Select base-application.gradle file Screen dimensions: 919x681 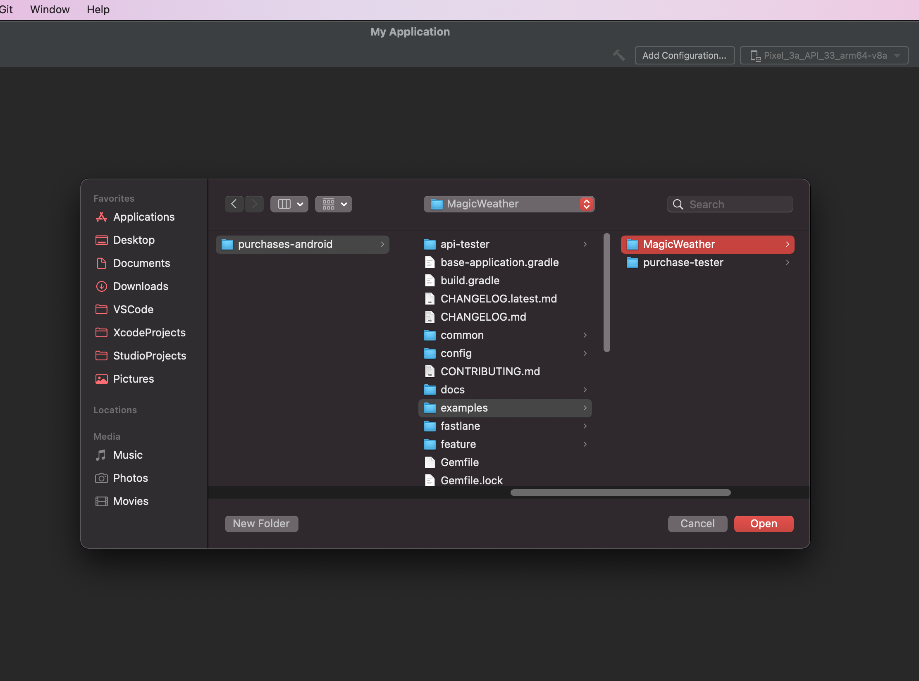click(505, 262)
